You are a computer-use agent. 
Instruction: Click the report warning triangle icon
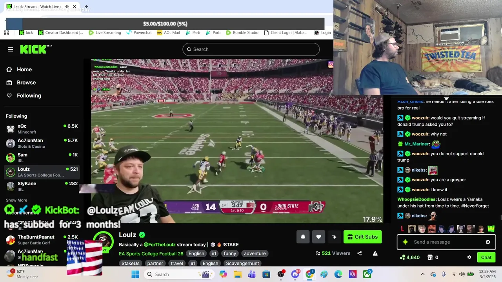click(375, 253)
